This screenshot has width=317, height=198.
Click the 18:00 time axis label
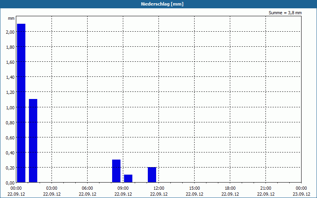coord(230,188)
